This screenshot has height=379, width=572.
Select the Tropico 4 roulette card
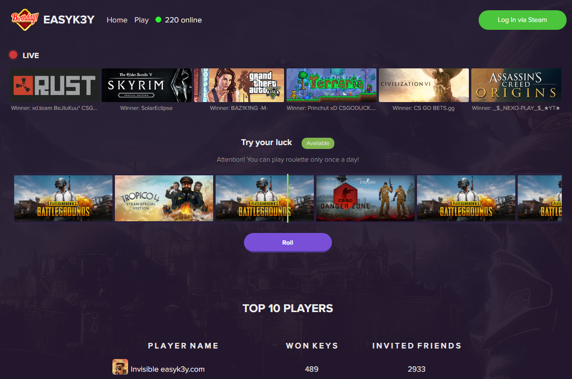point(164,198)
